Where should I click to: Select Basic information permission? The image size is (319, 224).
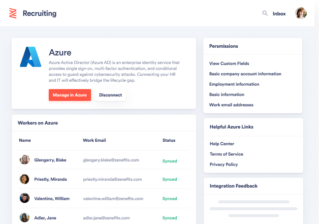226,95
